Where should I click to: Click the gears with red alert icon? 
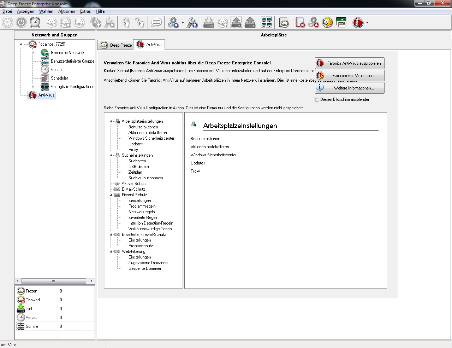[x=314, y=23]
